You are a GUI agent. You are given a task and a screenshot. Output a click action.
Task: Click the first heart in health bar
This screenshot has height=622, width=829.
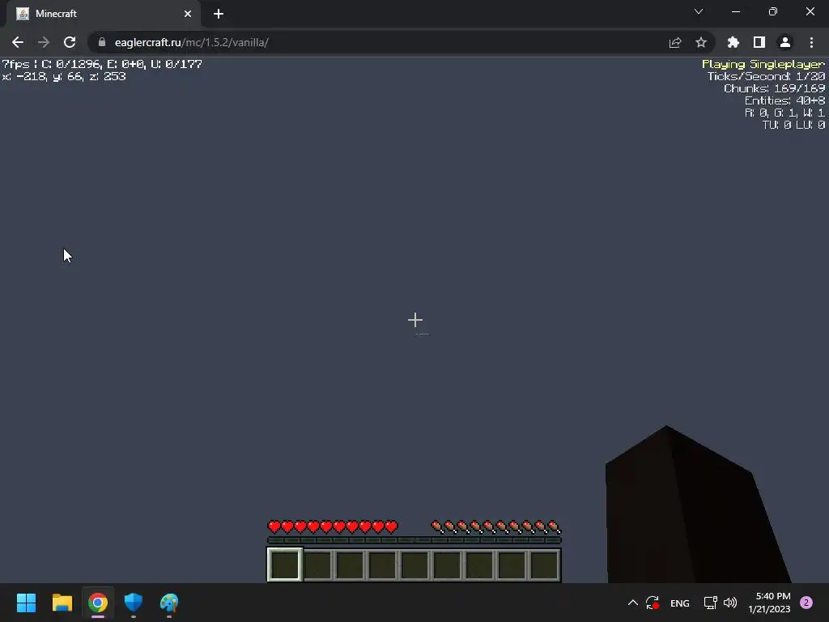tap(274, 526)
